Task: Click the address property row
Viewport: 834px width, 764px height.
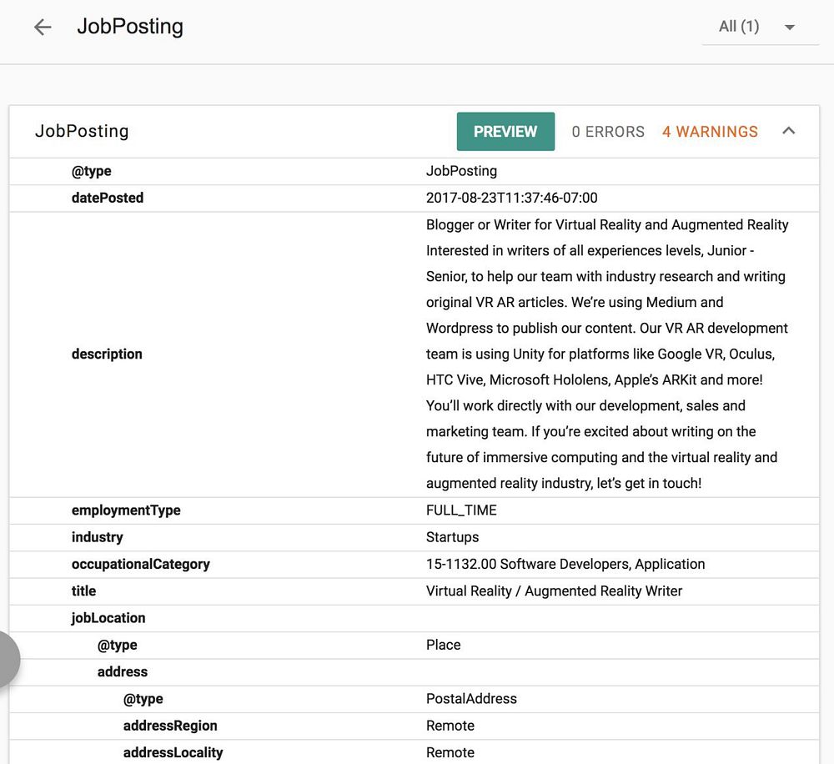Action: (123, 671)
